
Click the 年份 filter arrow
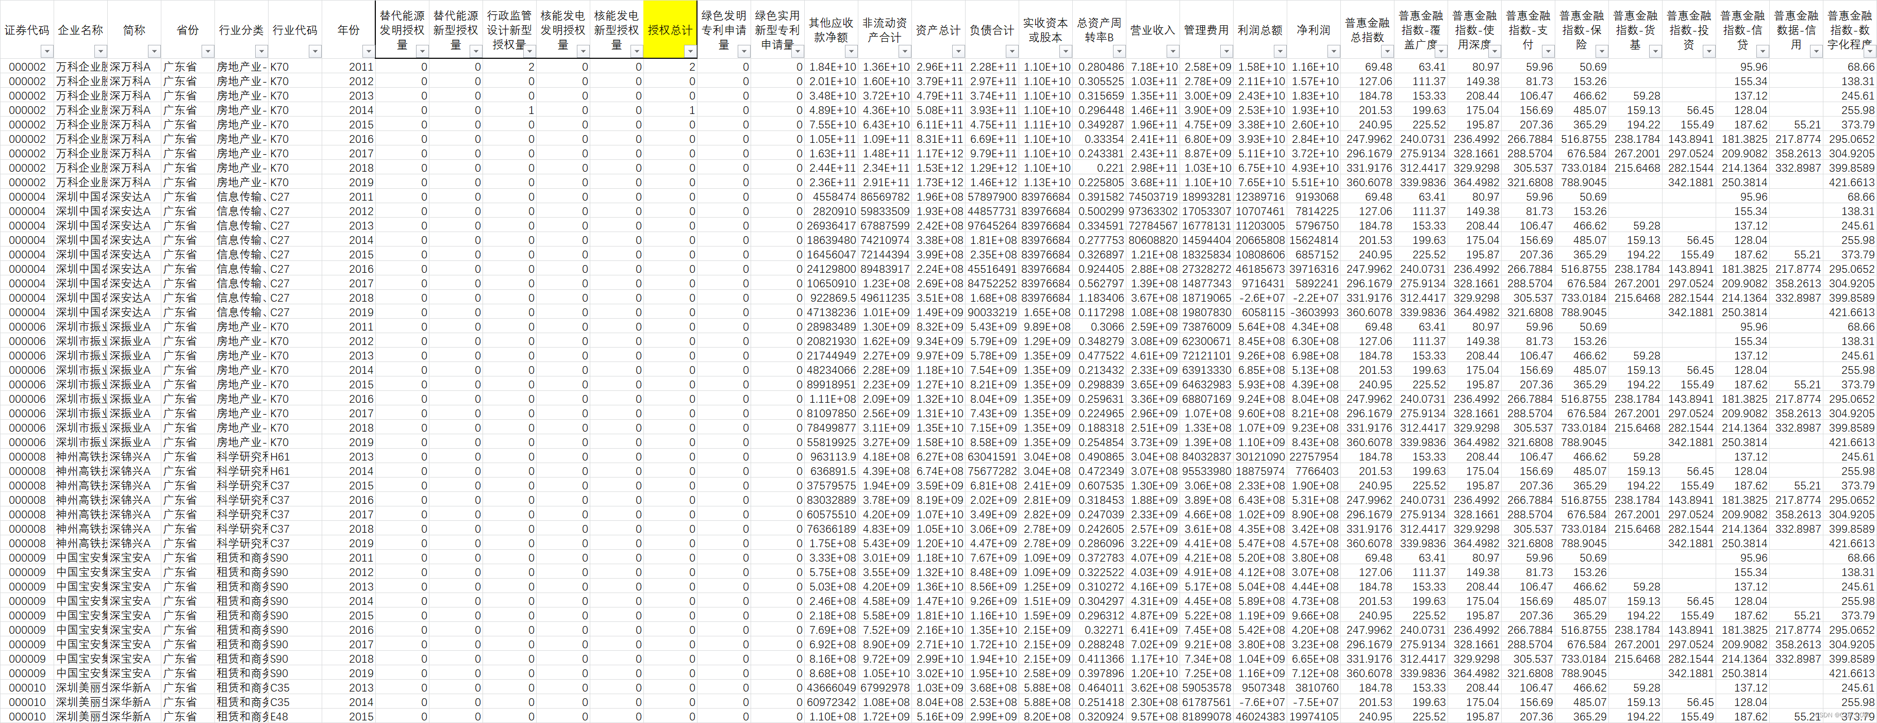coord(369,51)
